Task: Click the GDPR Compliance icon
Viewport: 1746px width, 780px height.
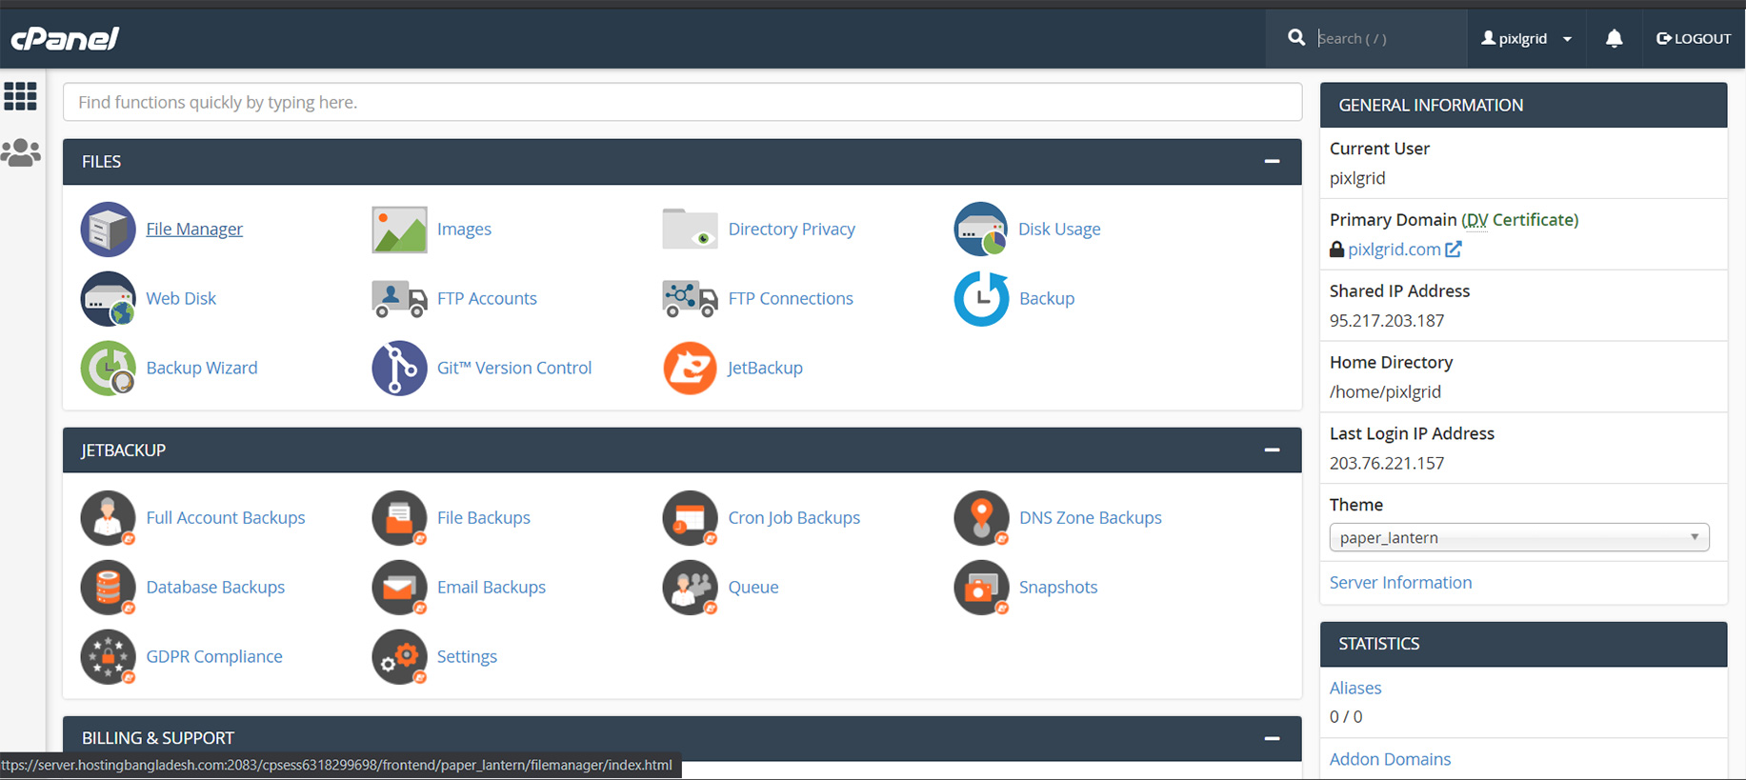Action: click(x=108, y=657)
